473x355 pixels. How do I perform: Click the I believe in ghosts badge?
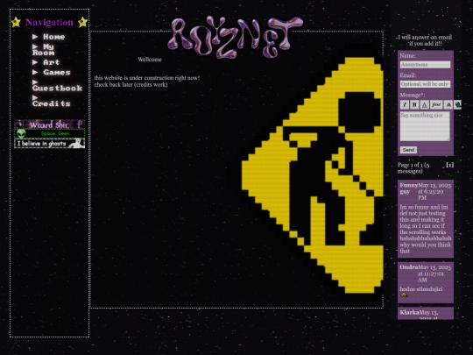tap(49, 144)
